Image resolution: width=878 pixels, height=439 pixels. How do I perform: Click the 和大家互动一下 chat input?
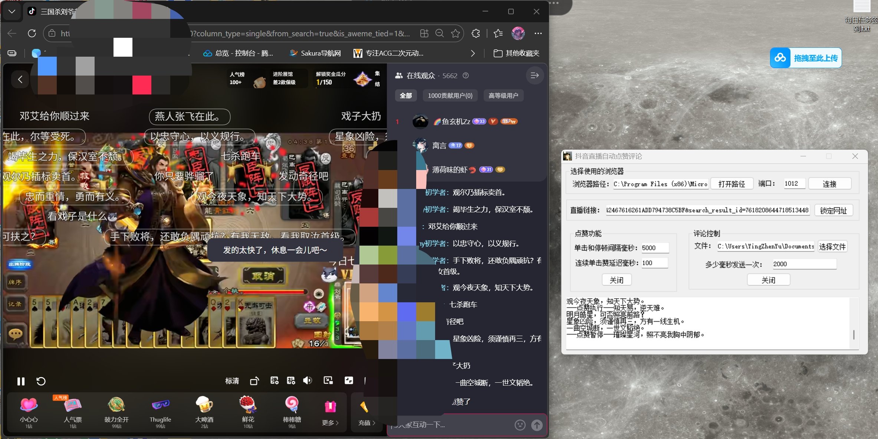[x=445, y=425]
